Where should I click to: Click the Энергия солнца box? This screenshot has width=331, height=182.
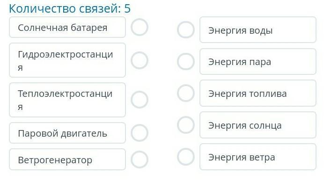[x=258, y=125]
